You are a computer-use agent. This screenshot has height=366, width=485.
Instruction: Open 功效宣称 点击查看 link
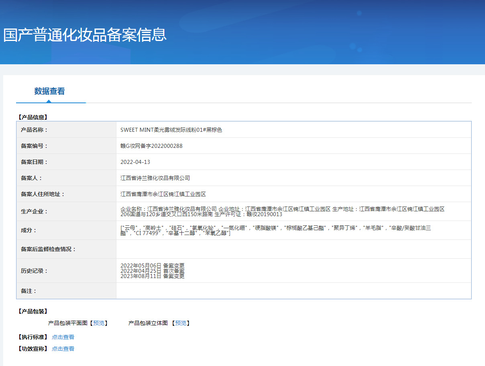pyautogui.click(x=63, y=349)
